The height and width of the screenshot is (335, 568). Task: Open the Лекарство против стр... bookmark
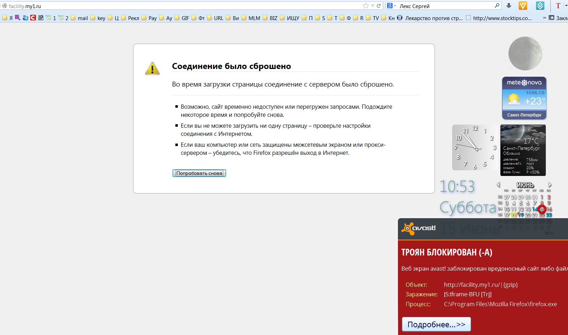click(430, 18)
